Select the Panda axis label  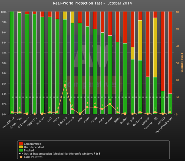pyautogui.click(x=94, y=120)
